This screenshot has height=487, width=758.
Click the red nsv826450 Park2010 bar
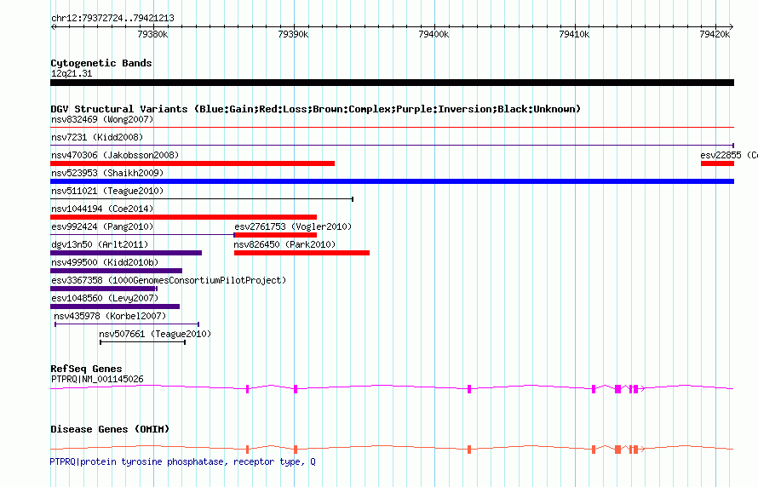click(x=301, y=253)
